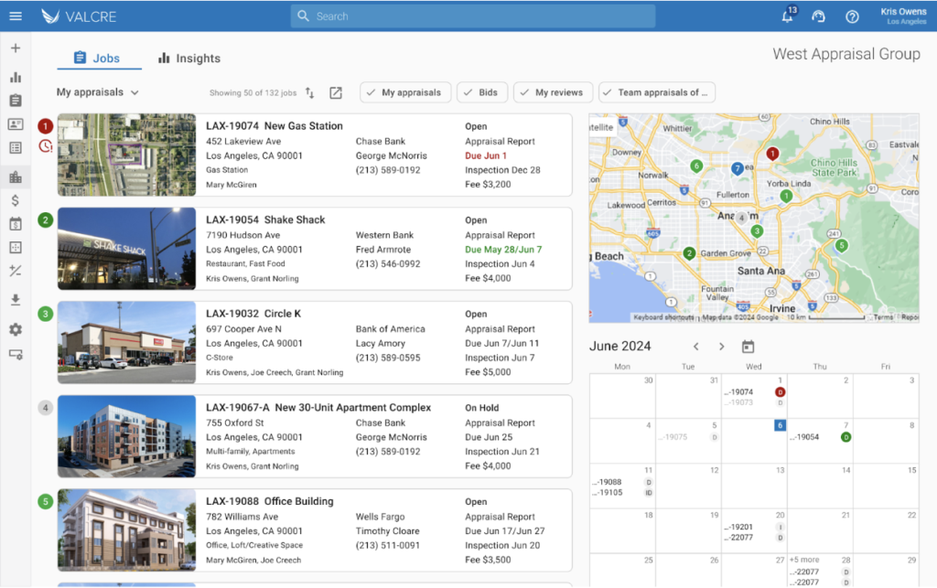The image size is (937, 588).
Task: Select today's date 6 in calendar
Action: click(780, 425)
